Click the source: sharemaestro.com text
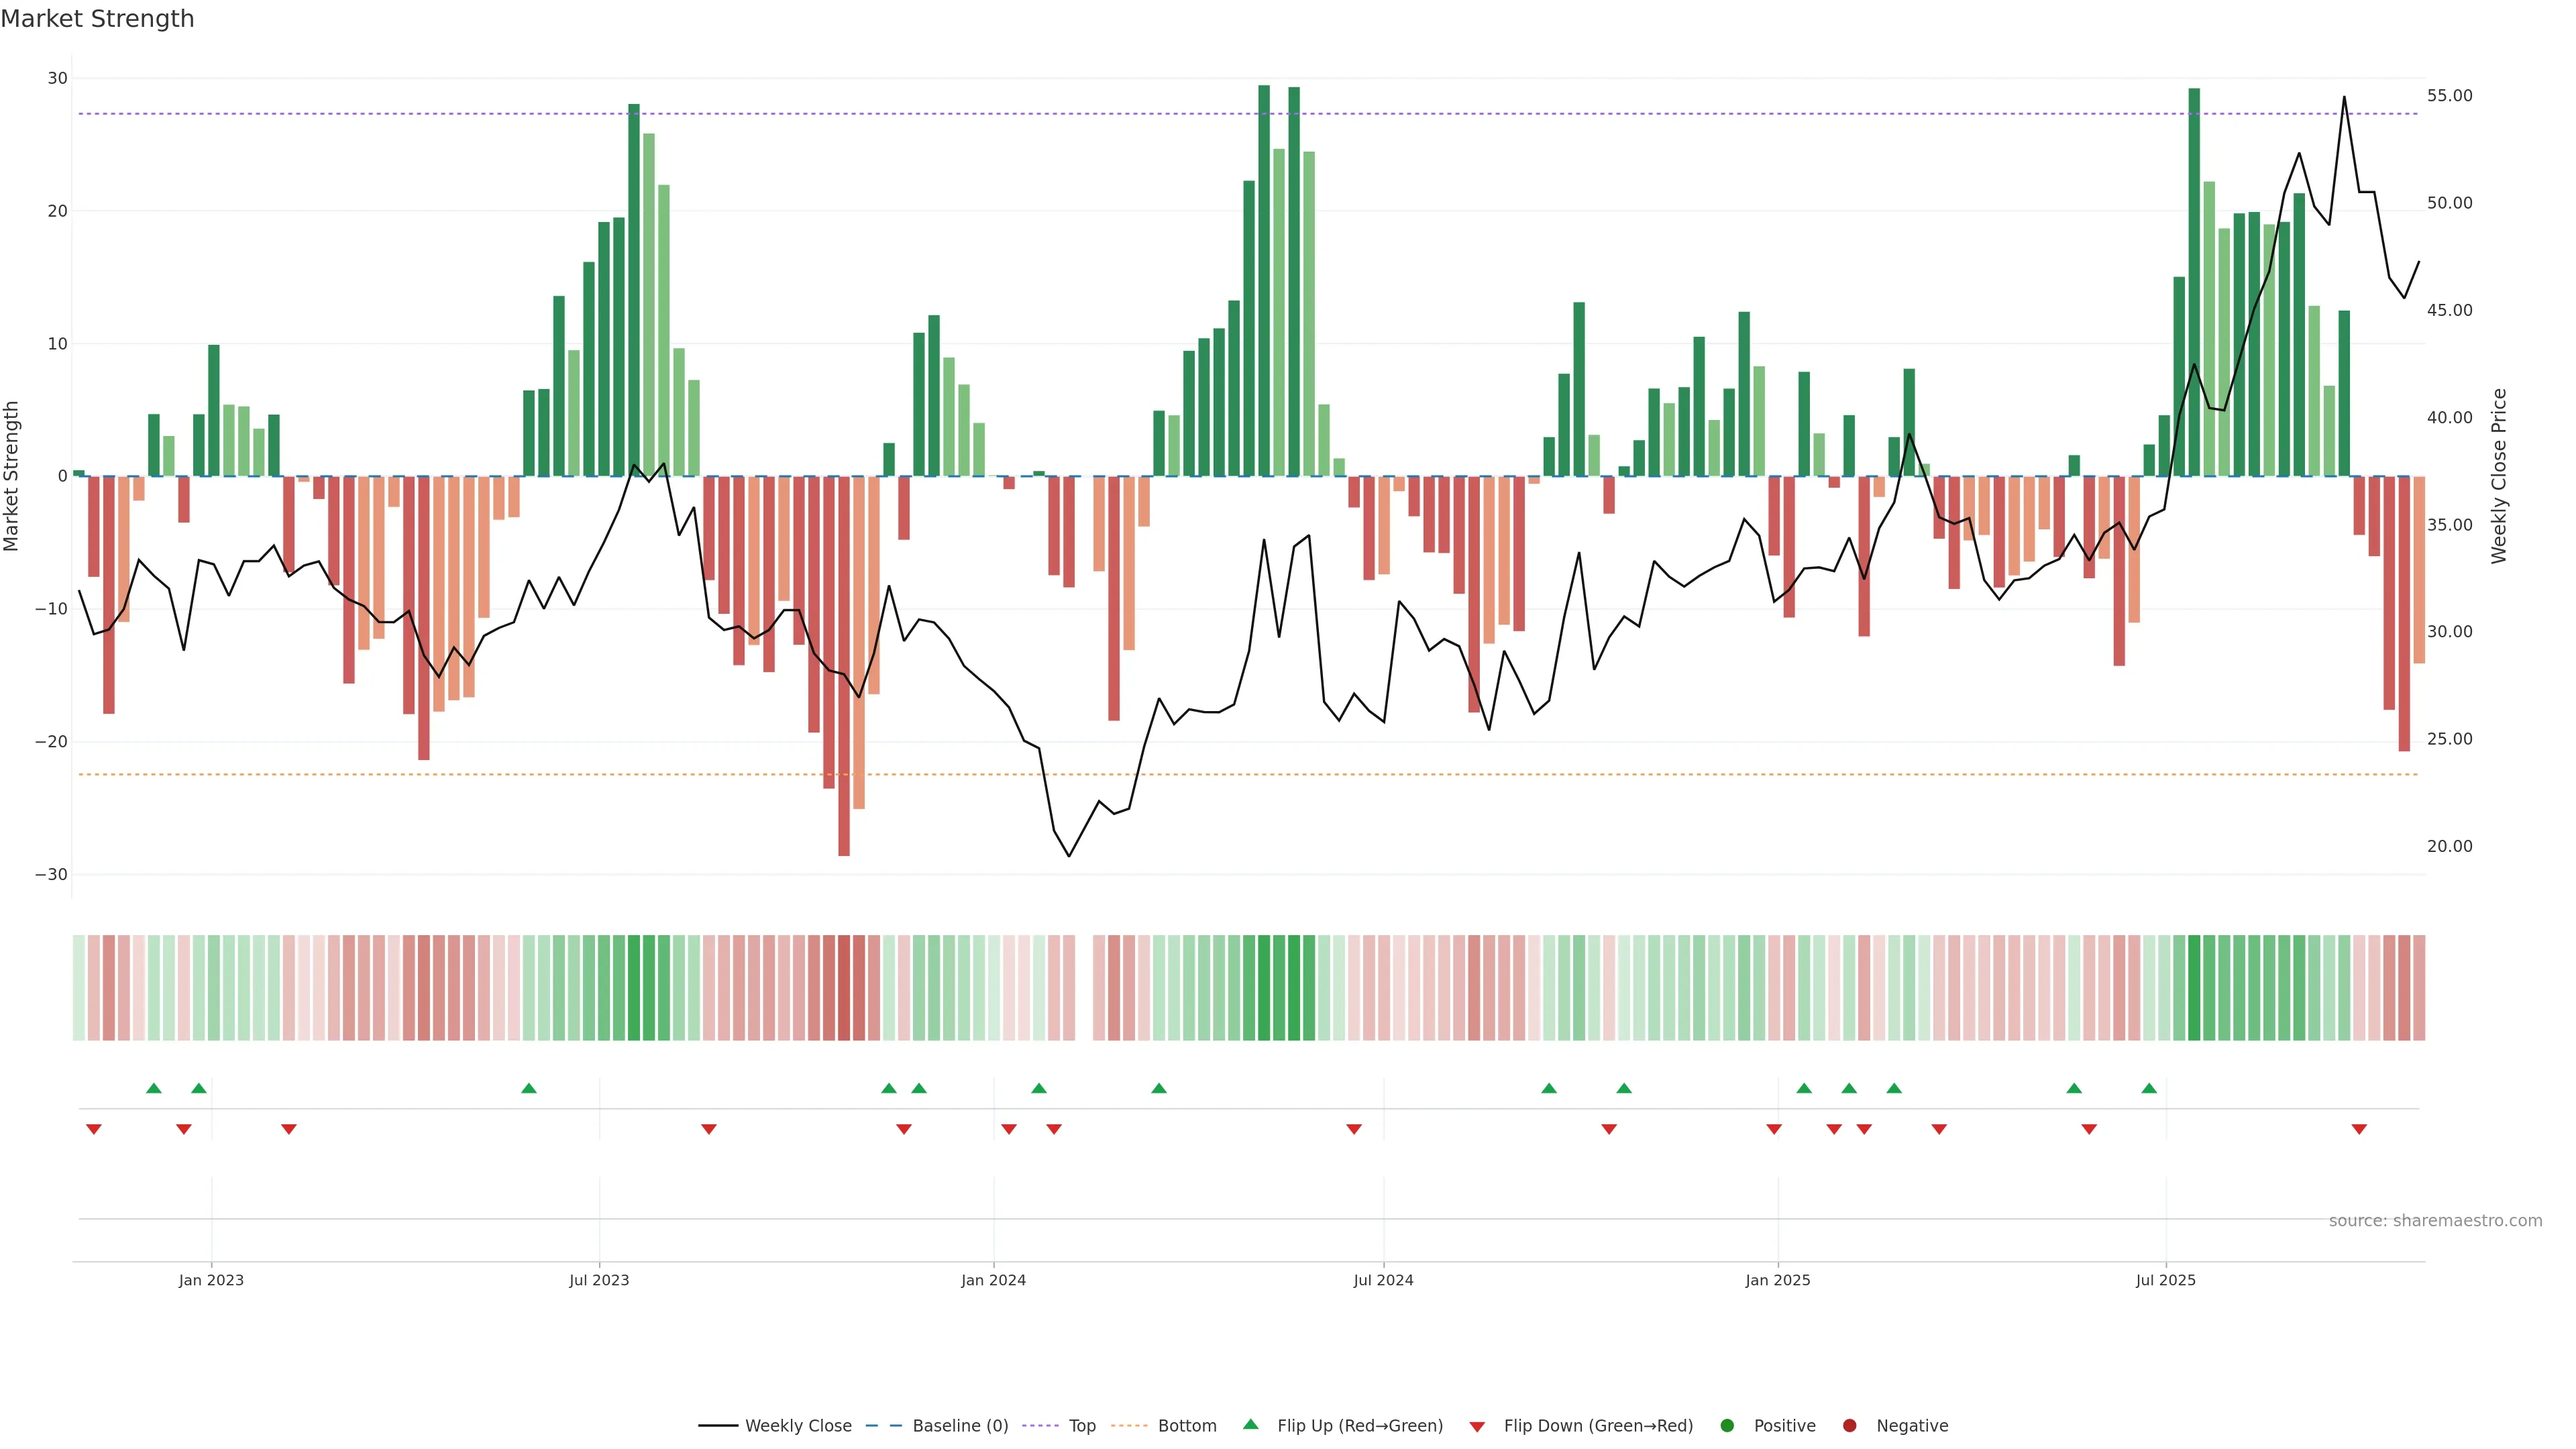Image resolution: width=2576 pixels, height=1449 pixels. pos(2435,1221)
